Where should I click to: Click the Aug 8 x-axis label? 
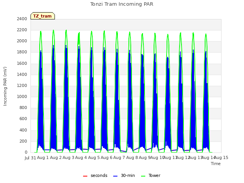[132, 157]
